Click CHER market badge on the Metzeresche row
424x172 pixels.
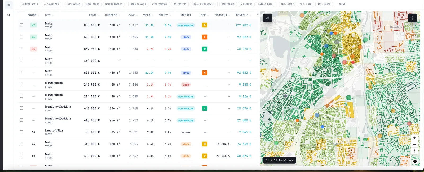[186, 85]
